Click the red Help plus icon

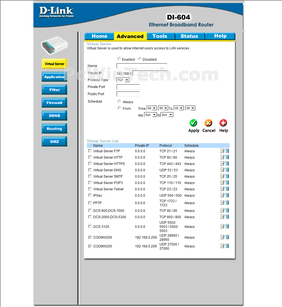223,123
